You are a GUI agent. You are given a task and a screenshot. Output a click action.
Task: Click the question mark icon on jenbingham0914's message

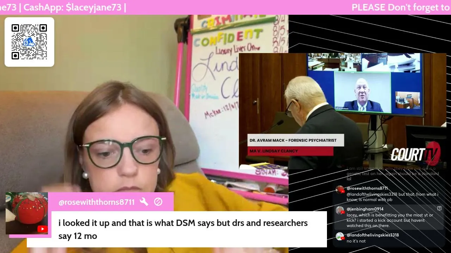[x=439, y=208]
